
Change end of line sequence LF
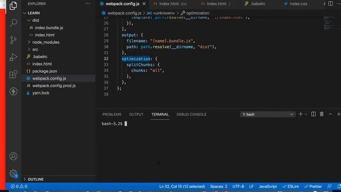click(251, 186)
